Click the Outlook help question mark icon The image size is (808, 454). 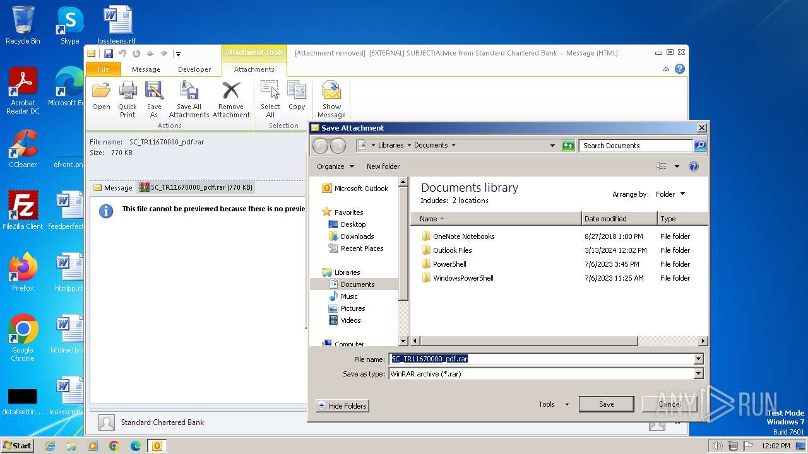[x=680, y=69]
